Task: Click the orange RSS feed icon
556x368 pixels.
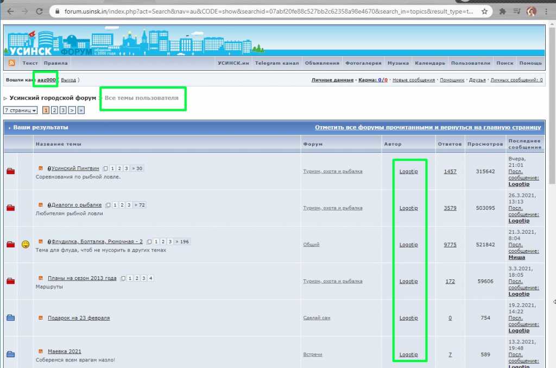Action: coord(12,63)
